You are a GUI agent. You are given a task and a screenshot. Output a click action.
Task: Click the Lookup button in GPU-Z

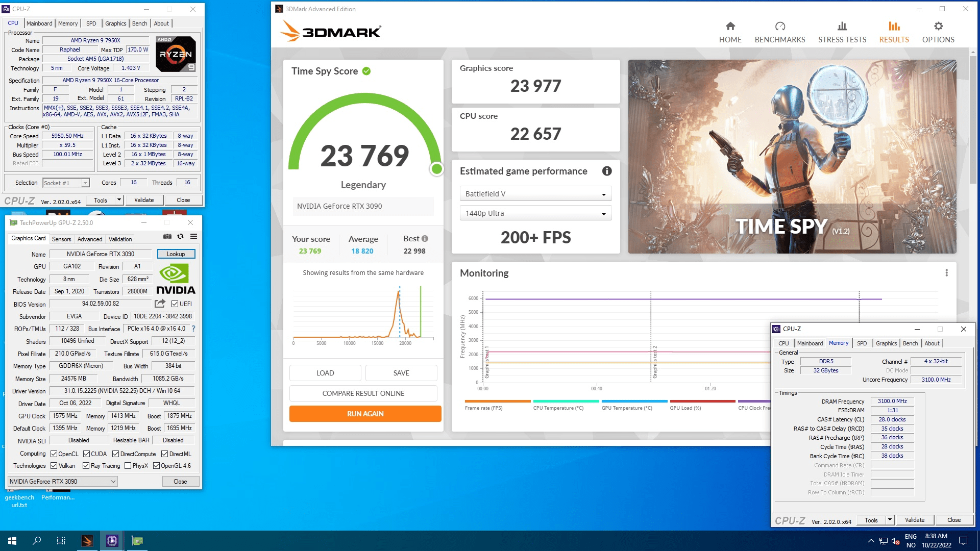(176, 254)
